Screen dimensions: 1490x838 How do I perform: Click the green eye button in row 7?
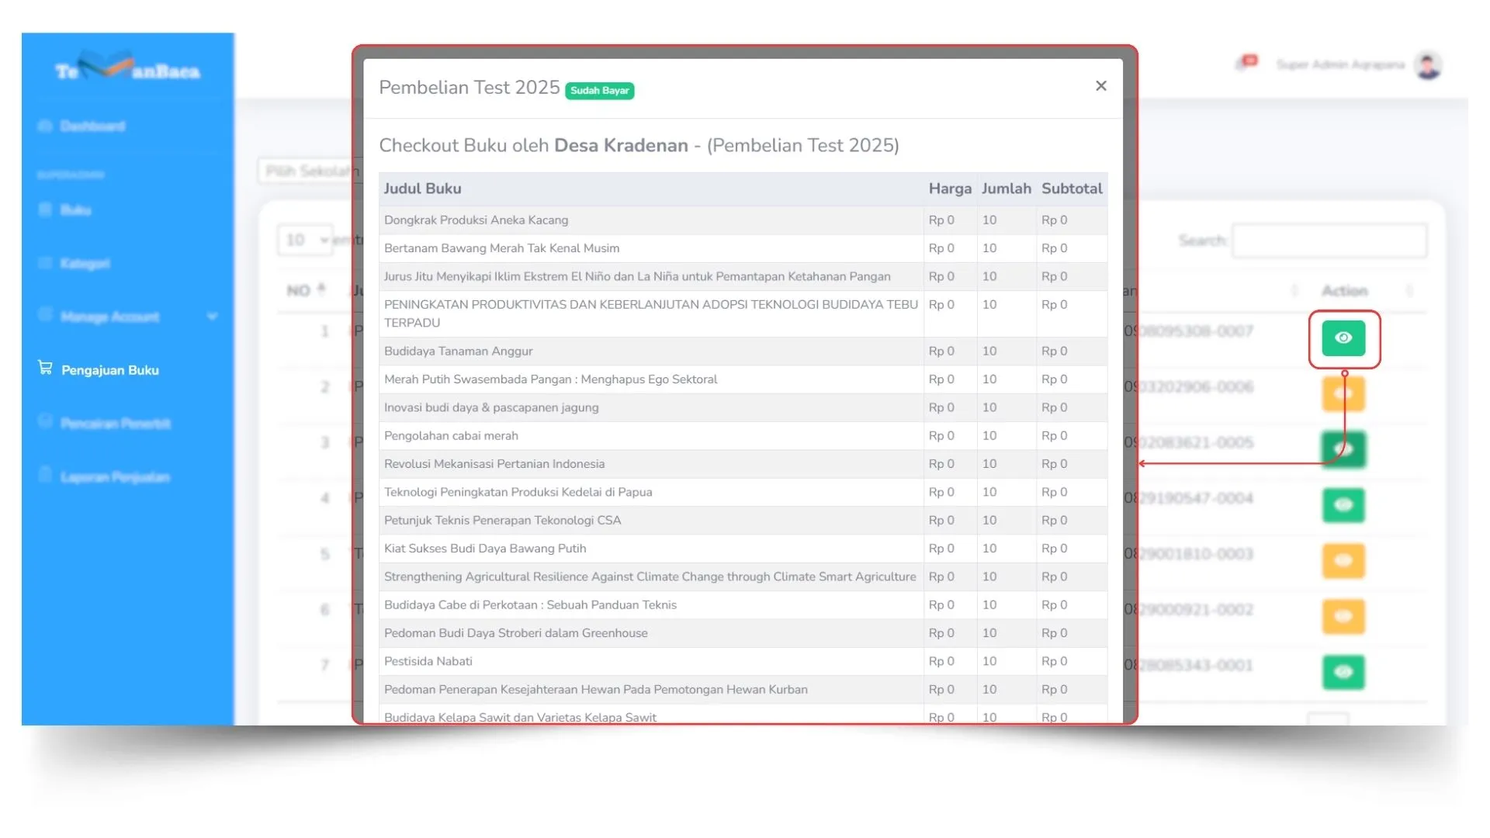(1343, 672)
